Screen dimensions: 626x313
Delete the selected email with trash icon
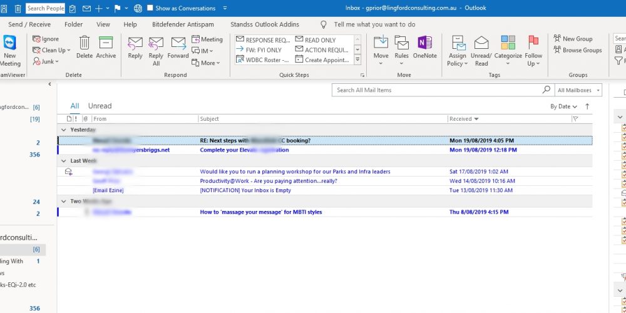pyautogui.click(x=85, y=48)
